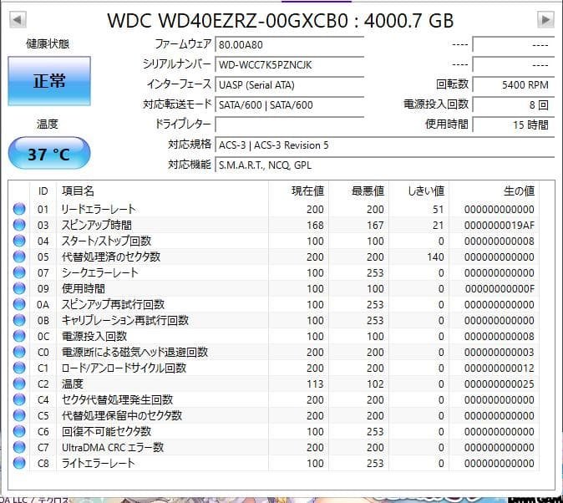The height and width of the screenshot is (503, 563).
Task: Click the 最悪値 column header
Action: [359, 191]
